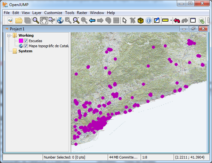Image resolution: width=212 pixels, height=163 pixels.
Task: Select the Feature Info tool
Action: 149,20
